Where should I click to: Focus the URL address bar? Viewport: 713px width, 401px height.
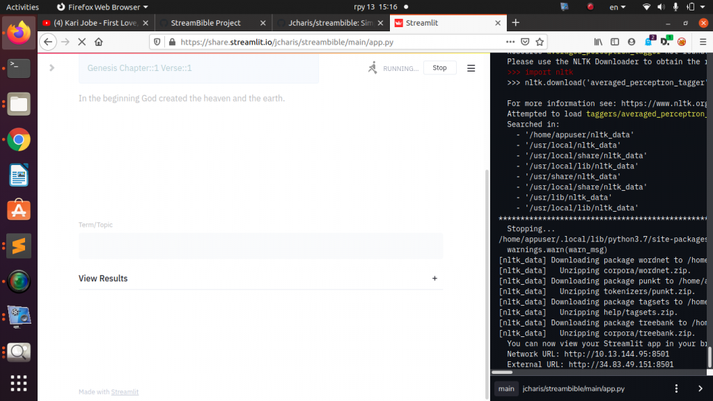pos(340,42)
